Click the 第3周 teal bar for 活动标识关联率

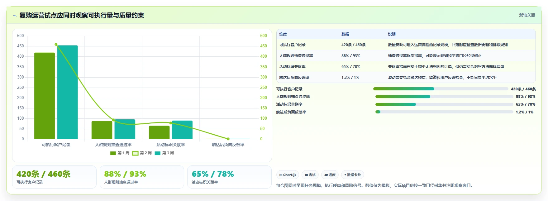pyautogui.click(x=182, y=130)
